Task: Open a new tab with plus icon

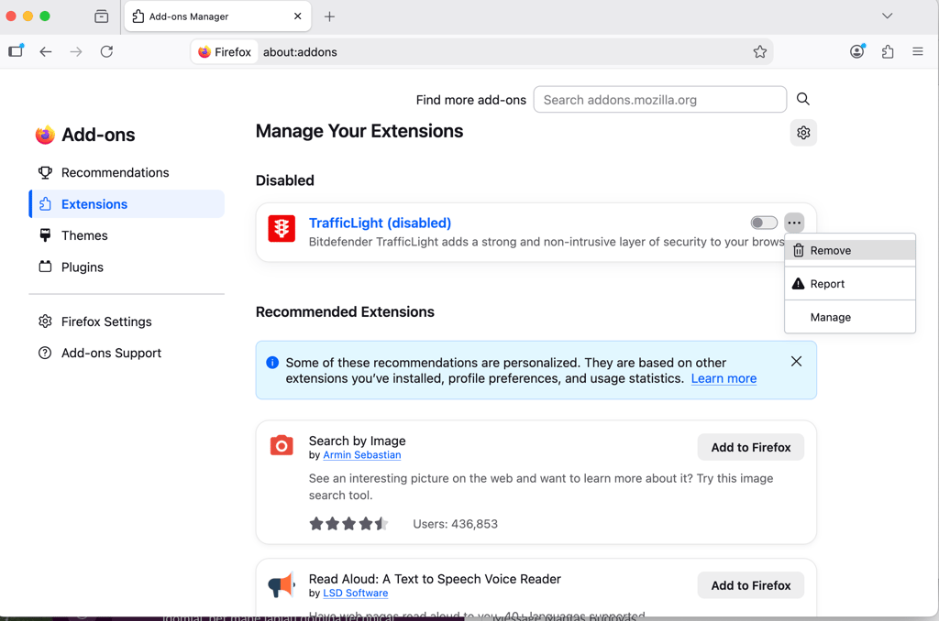Action: (329, 16)
